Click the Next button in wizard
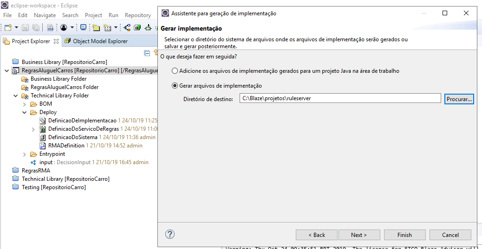Screen dimensions: 482x249 coord(359,235)
